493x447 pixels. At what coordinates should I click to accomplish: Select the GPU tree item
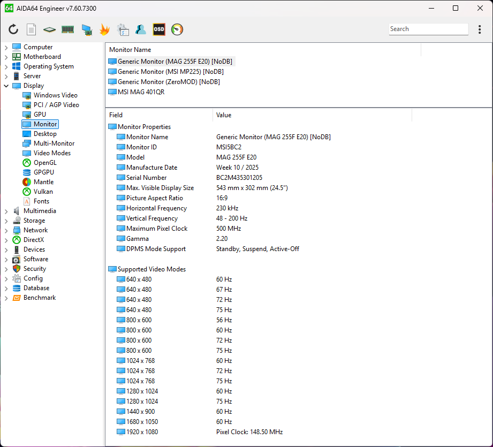pyautogui.click(x=34, y=115)
